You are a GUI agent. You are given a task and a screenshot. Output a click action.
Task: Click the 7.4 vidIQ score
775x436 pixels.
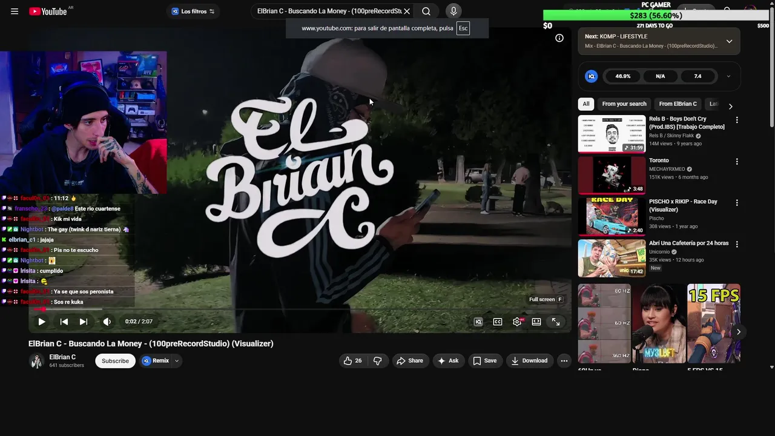698,76
